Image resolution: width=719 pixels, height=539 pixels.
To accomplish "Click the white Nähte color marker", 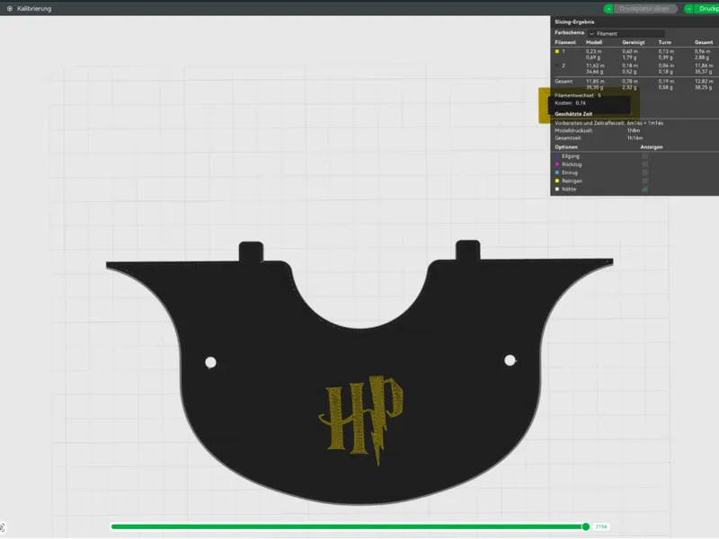I will tap(557, 190).
